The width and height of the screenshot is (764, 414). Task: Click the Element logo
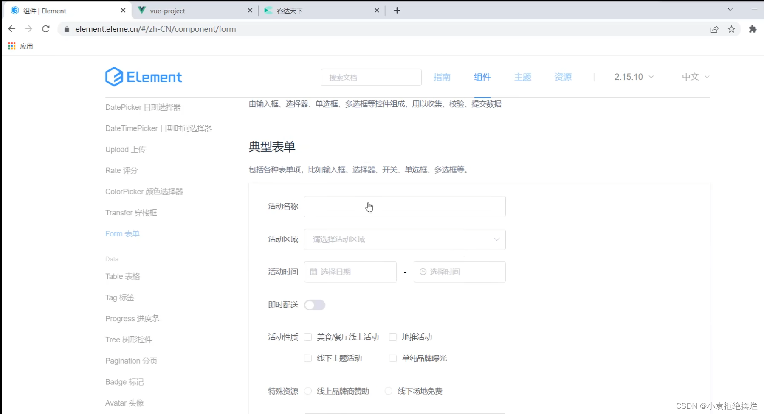click(144, 77)
